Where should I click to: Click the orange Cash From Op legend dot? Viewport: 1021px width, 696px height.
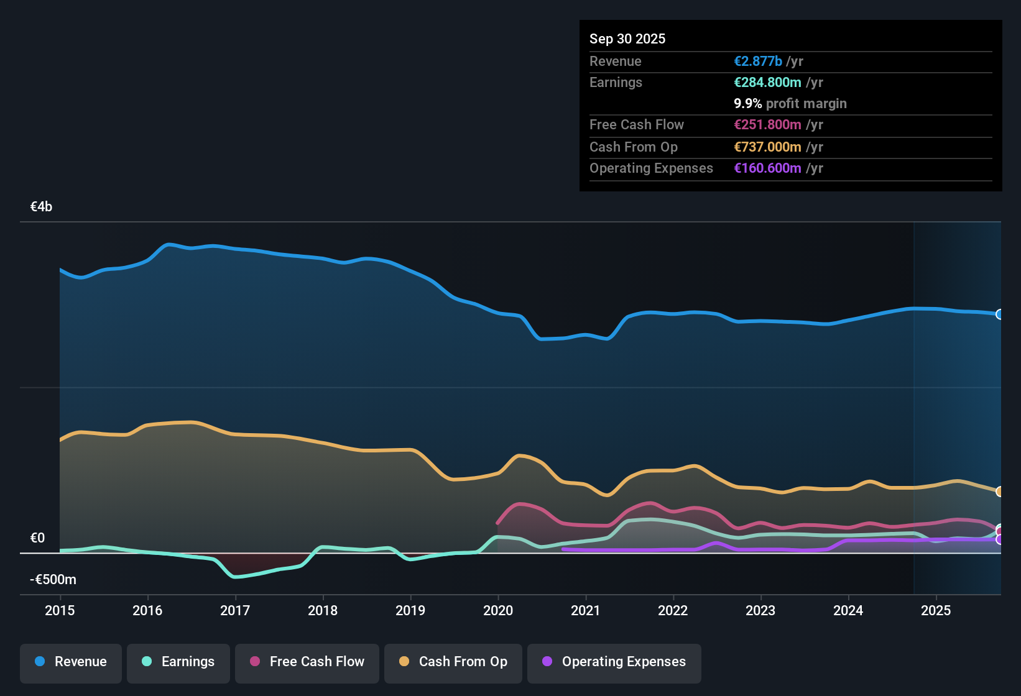tap(404, 662)
